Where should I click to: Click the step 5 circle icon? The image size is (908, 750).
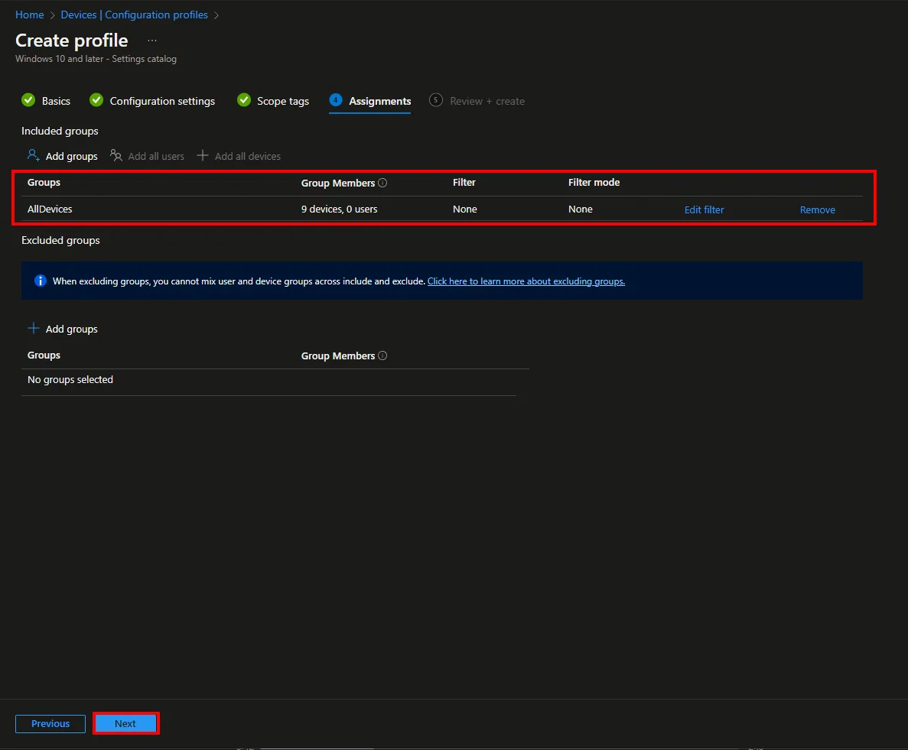coord(436,100)
